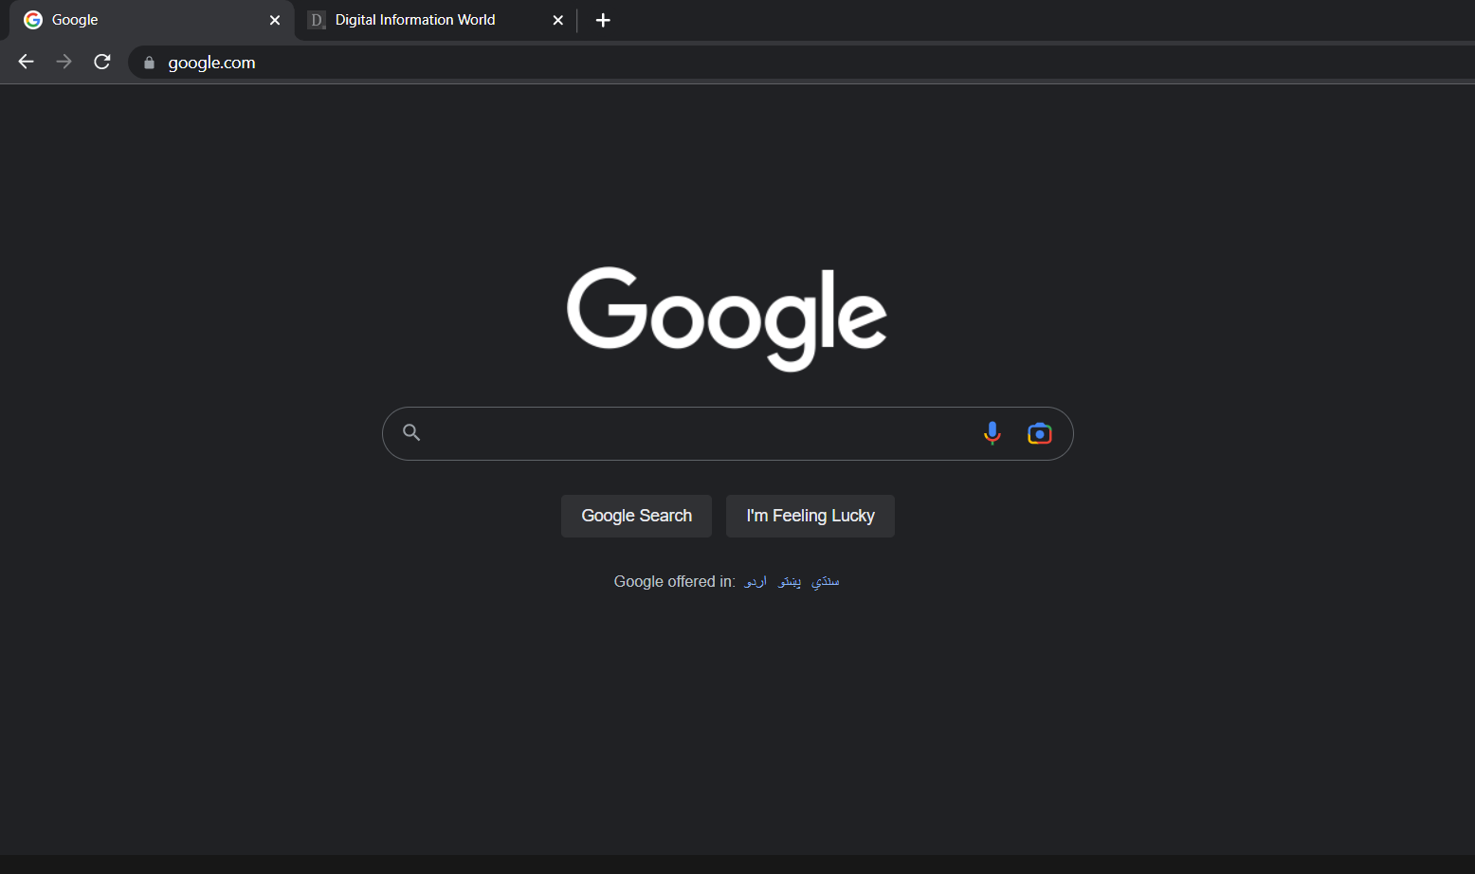Click the magnifier icon in search box
The image size is (1475, 874).
[411, 432]
